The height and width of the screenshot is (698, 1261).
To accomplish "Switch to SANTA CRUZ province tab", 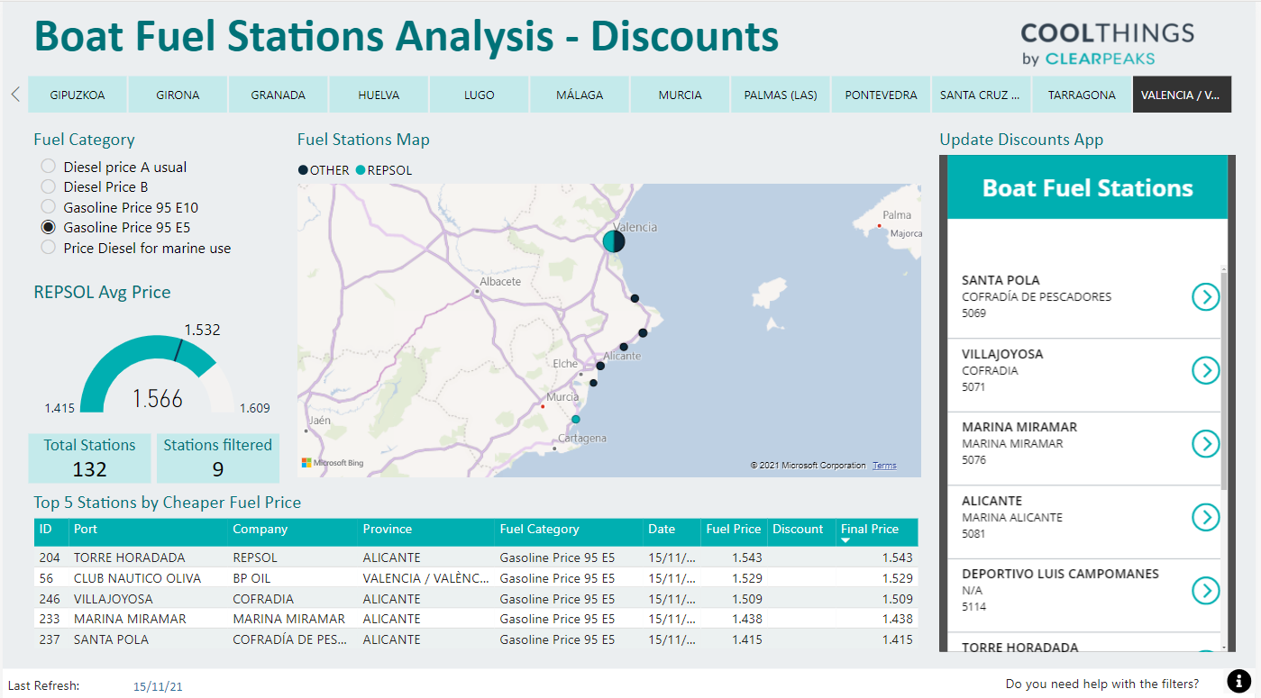I will coord(981,95).
